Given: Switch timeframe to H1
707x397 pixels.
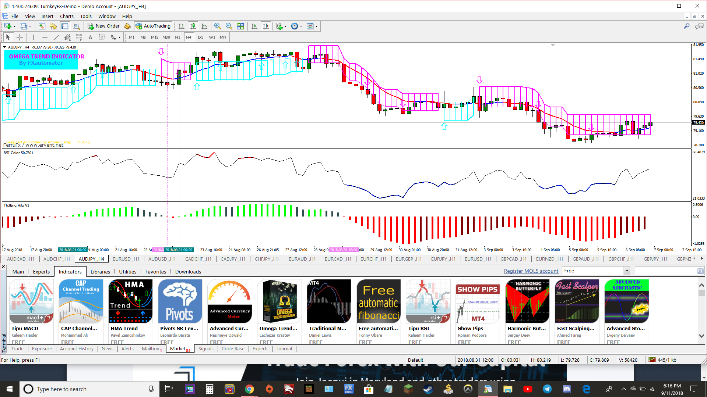Looking at the screenshot, I should tap(177, 37).
